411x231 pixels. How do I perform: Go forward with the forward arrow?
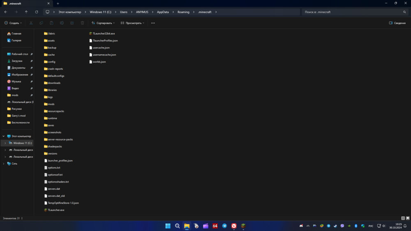tap(16, 12)
